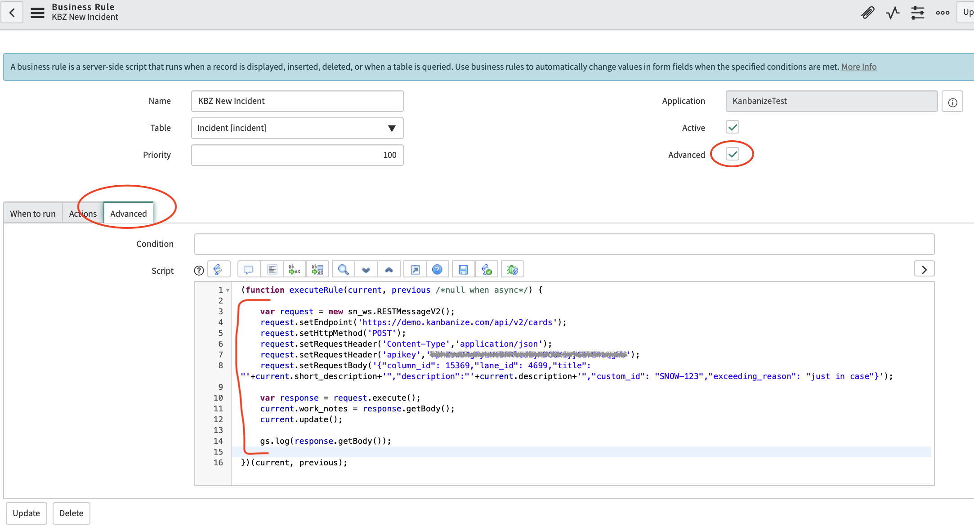Toggle full screen script editor icon
The image size is (974, 531).
click(x=415, y=269)
